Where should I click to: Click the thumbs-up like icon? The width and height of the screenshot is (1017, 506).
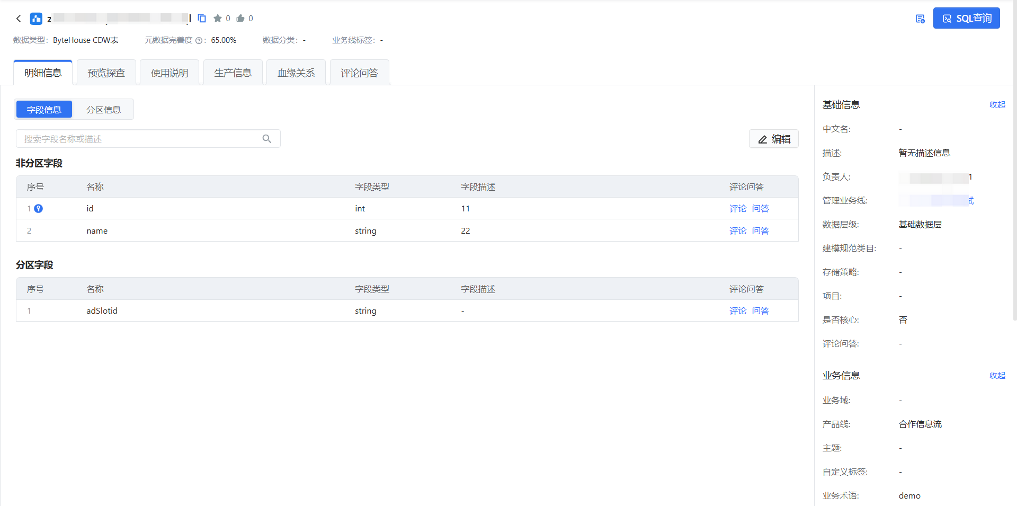[240, 19]
